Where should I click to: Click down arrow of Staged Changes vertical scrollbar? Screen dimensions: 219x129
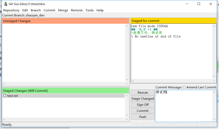pyautogui.click(x=127, y=115)
